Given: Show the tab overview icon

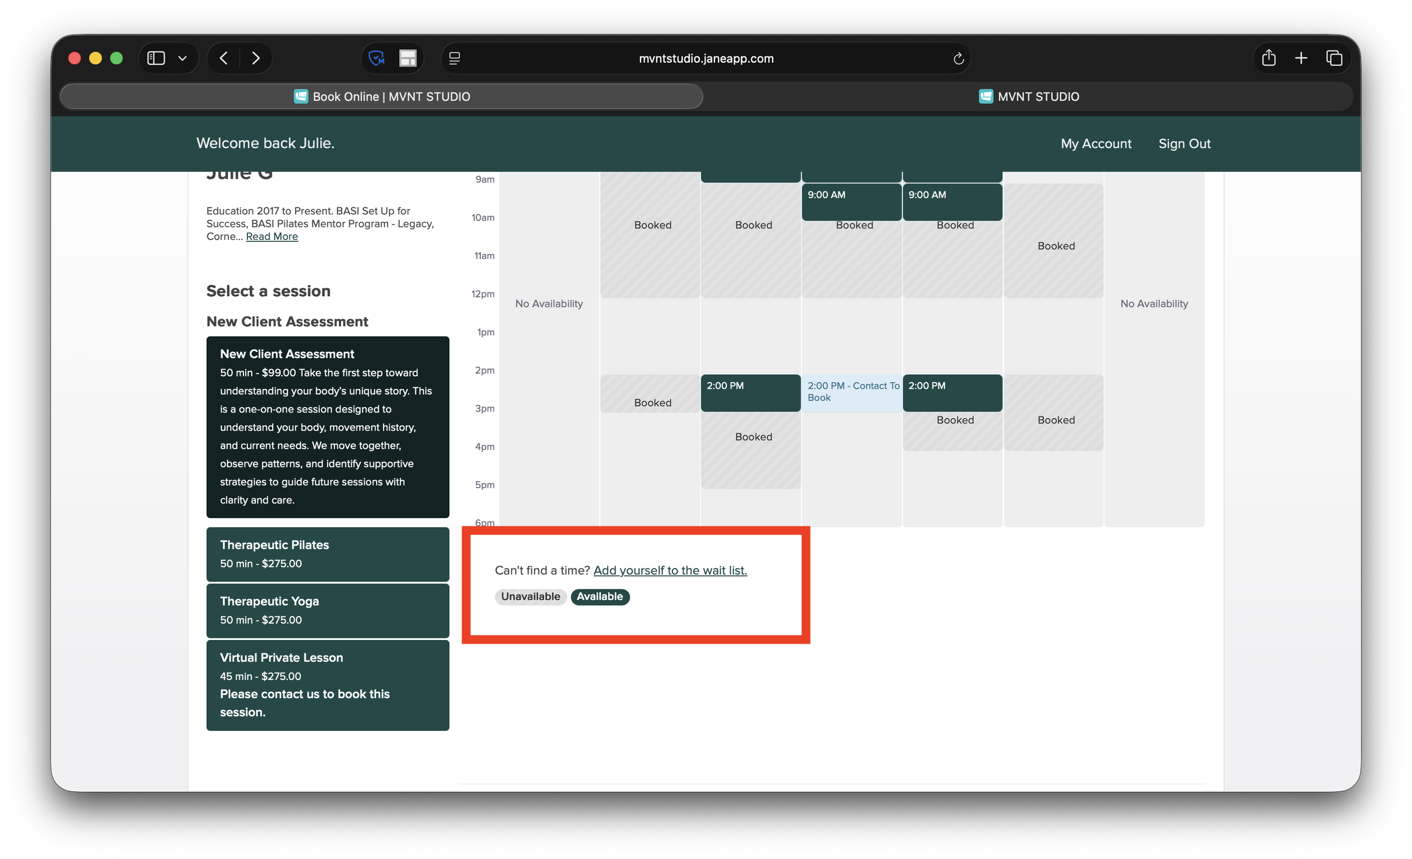Looking at the screenshot, I should point(1334,58).
